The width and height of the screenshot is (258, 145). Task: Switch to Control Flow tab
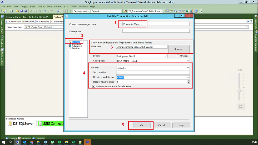click(x=13, y=22)
